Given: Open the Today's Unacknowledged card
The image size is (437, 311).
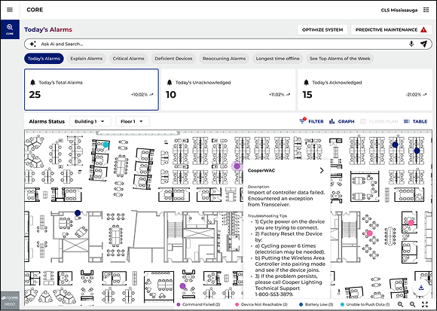Looking at the screenshot, I should [x=228, y=90].
